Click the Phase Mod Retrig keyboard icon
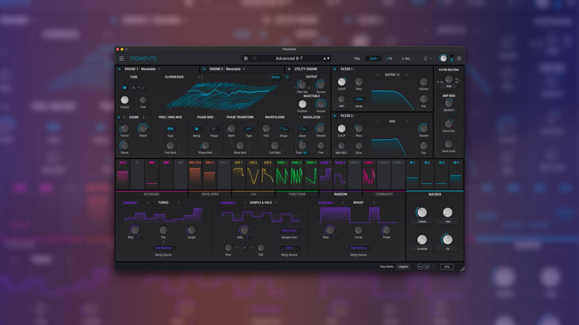Image resolution: width=579 pixels, height=325 pixels. pos(196,129)
